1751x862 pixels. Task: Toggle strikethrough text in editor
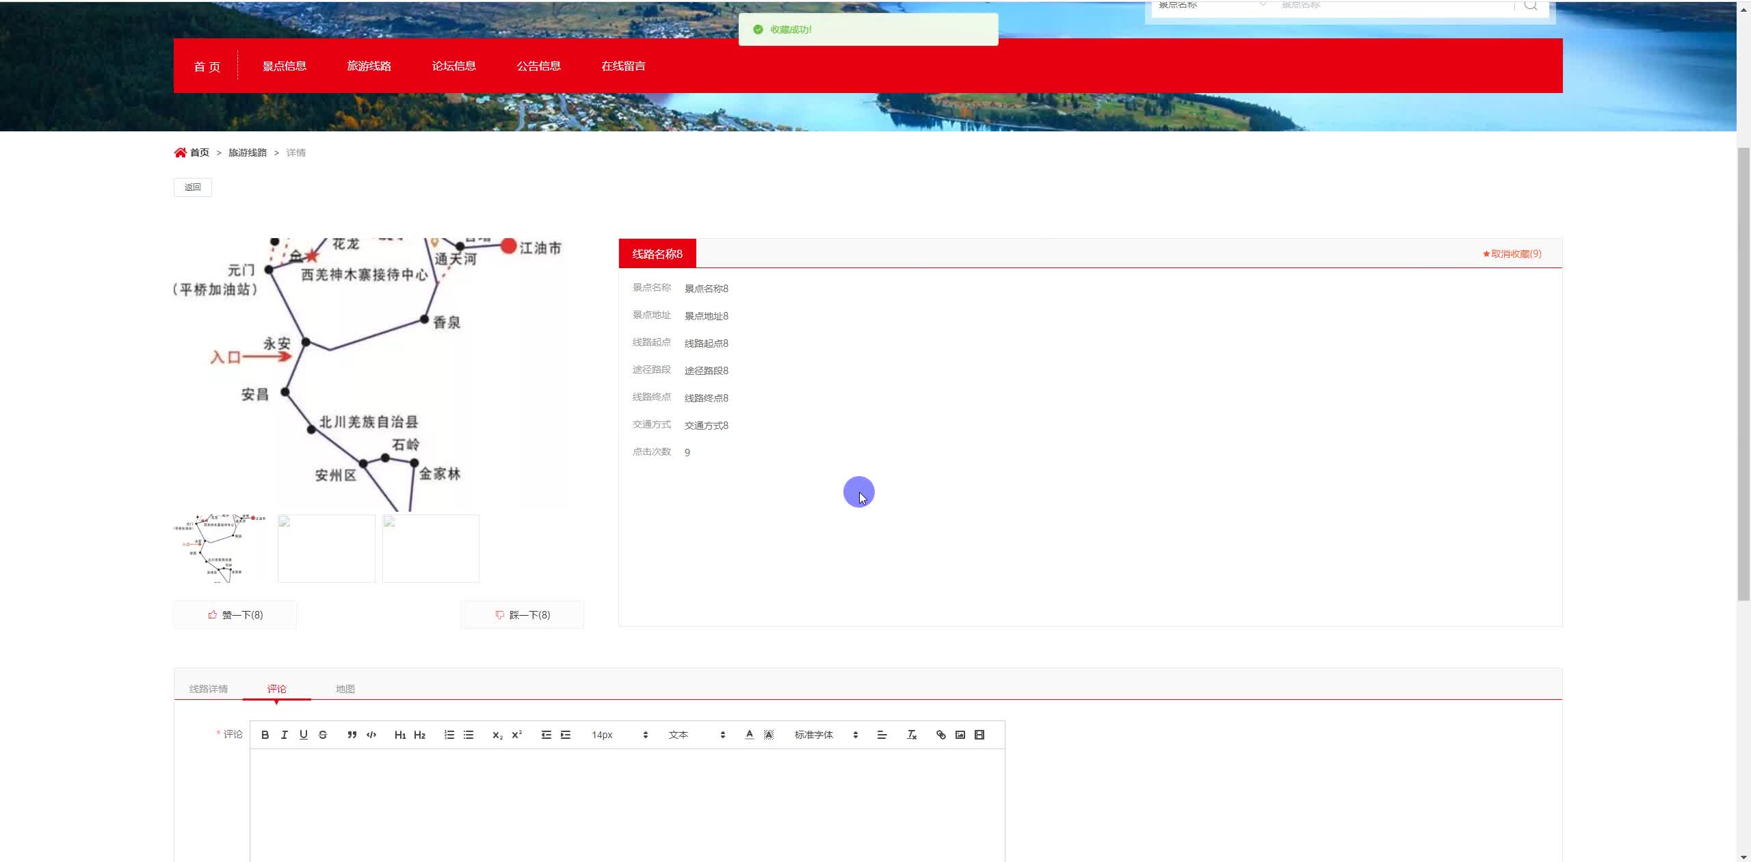[x=323, y=735]
